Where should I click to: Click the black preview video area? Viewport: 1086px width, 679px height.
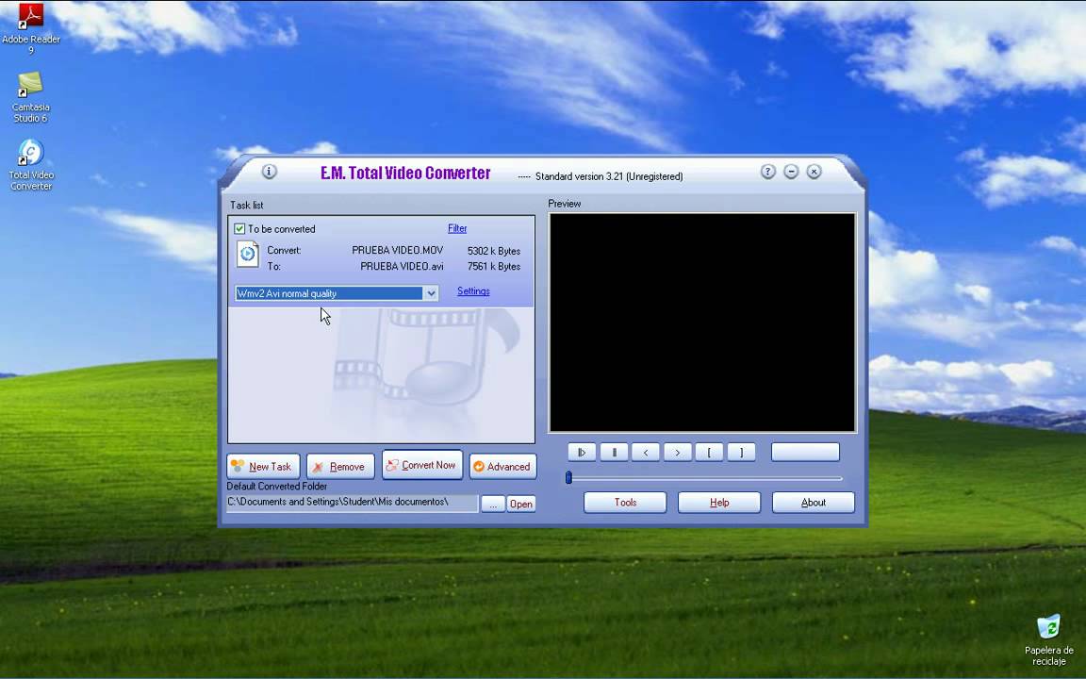[x=702, y=323]
